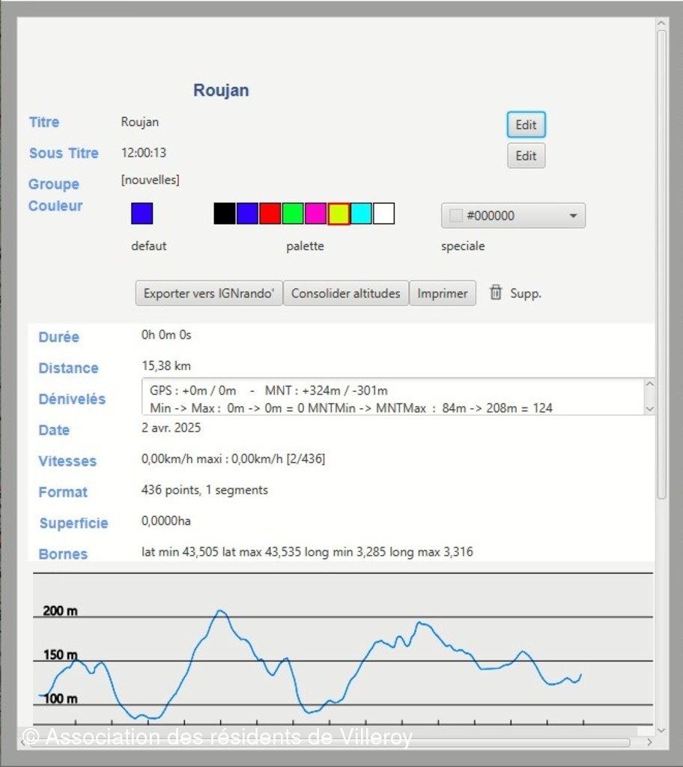Click the default blue color swatch
683x767 pixels.
[x=142, y=213]
